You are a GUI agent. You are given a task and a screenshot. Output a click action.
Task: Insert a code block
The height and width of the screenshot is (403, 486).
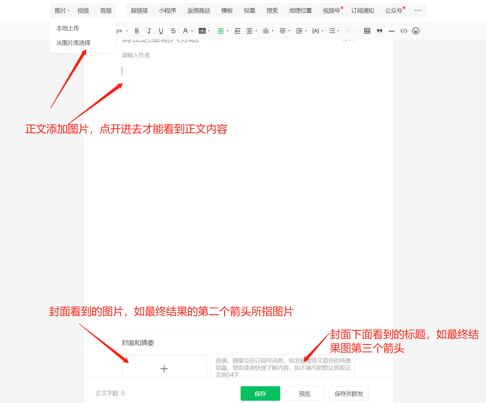tap(404, 31)
